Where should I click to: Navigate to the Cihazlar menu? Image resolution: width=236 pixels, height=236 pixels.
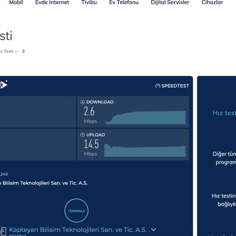coord(212,2)
